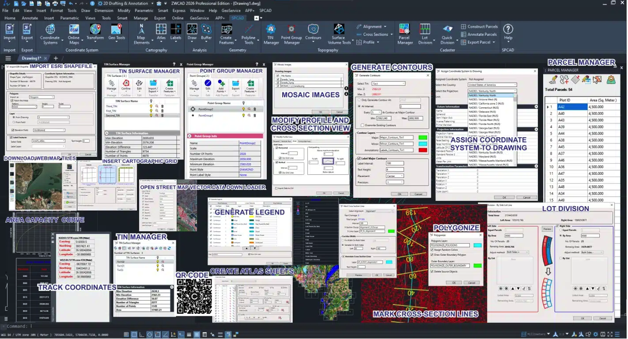Click Export Parcel in Cadaster panel
Image resolution: width=628 pixels, height=339 pixels.
pos(478,42)
